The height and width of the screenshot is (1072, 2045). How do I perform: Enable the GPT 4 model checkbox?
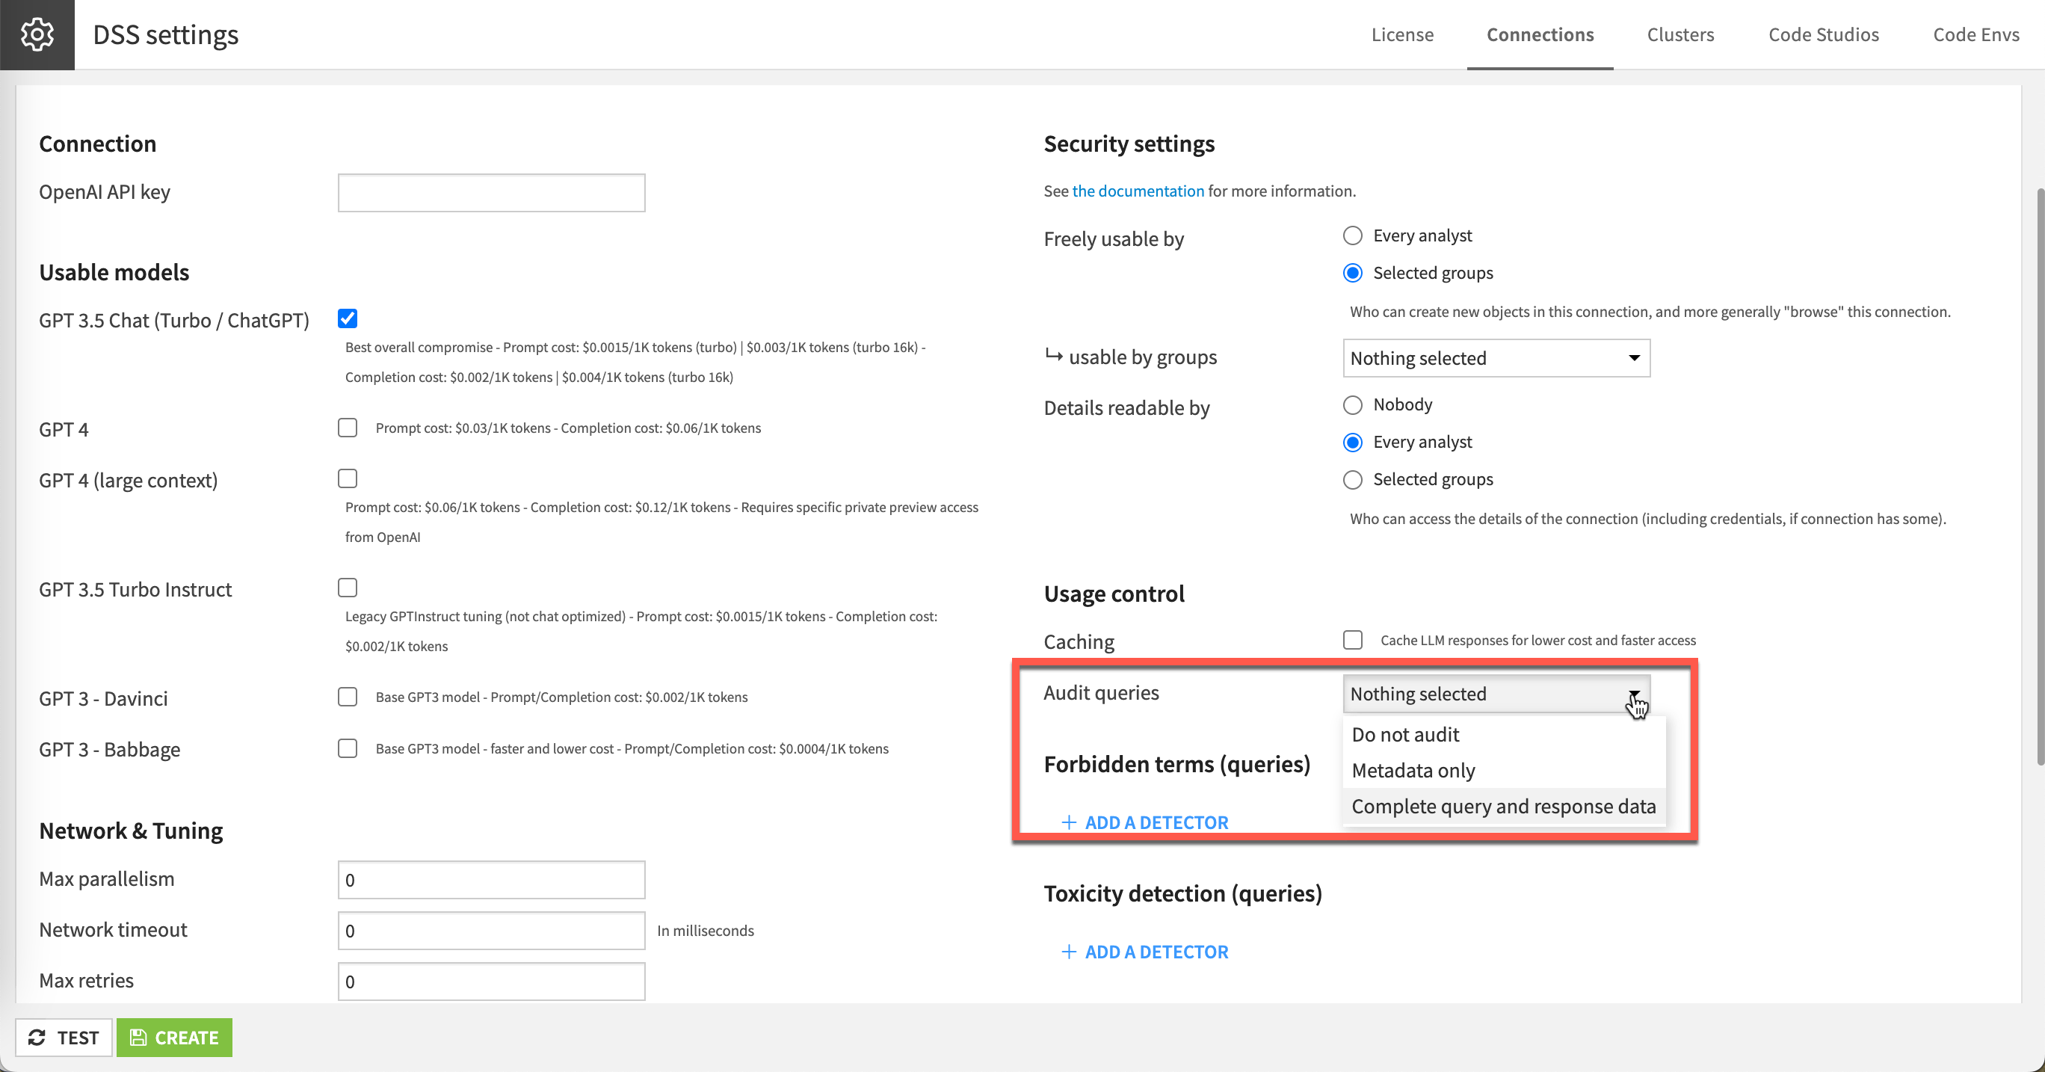(x=347, y=427)
